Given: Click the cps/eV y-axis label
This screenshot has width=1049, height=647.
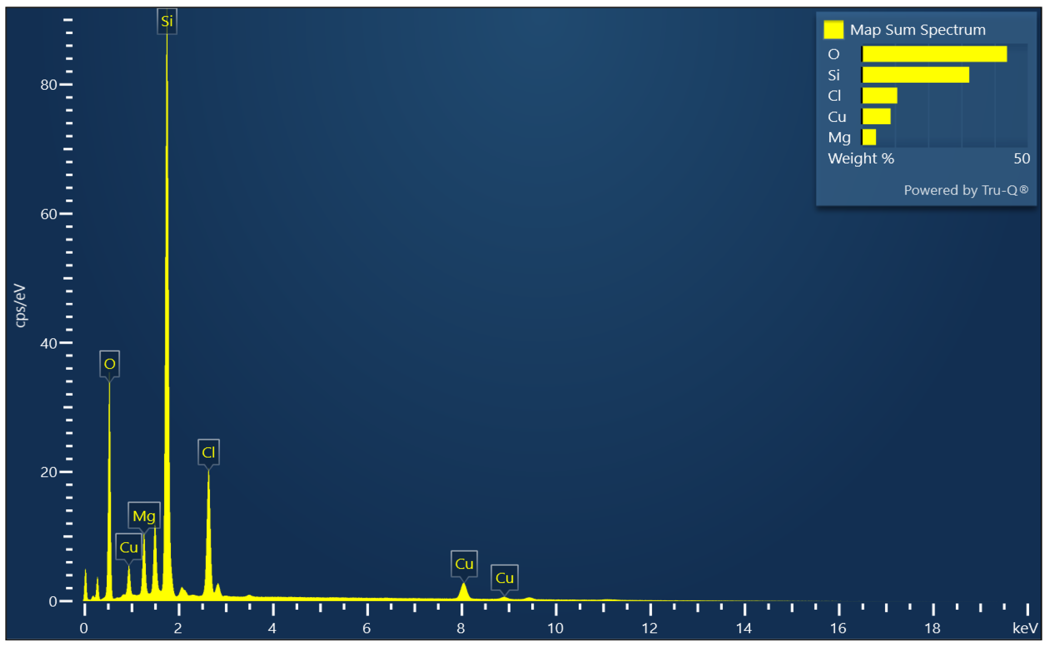Looking at the screenshot, I should [20, 306].
